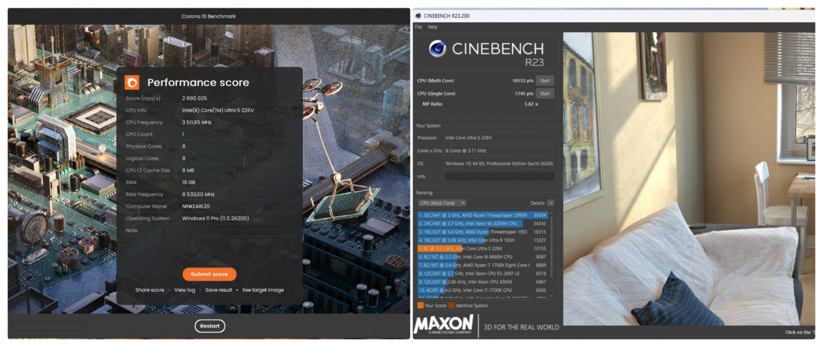The image size is (823, 347).
Task: Click the Info input field in Cinebench
Action: point(499,177)
